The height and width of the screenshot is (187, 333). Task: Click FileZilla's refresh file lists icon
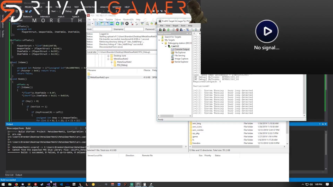pyautogui.click(x=117, y=24)
